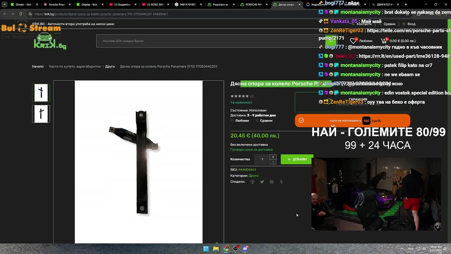Open Chrome from the taskbar

[x=226, y=249]
